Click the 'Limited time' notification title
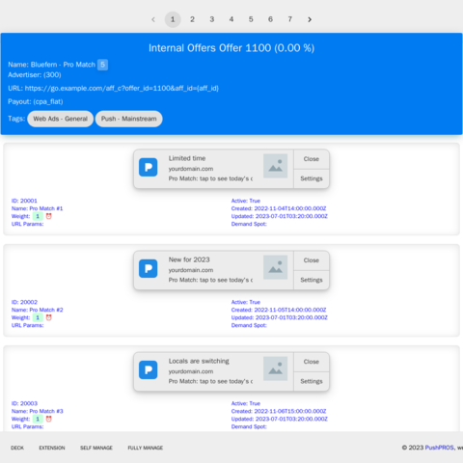The height and width of the screenshot is (463, 463). point(187,158)
